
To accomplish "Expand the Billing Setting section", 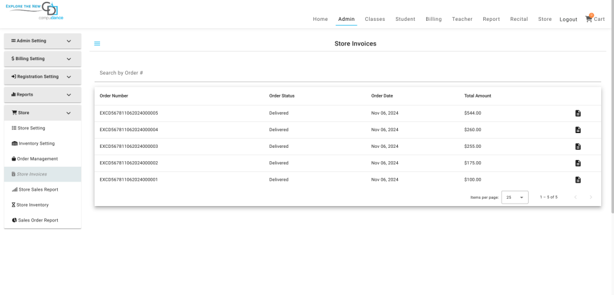I will point(43,59).
